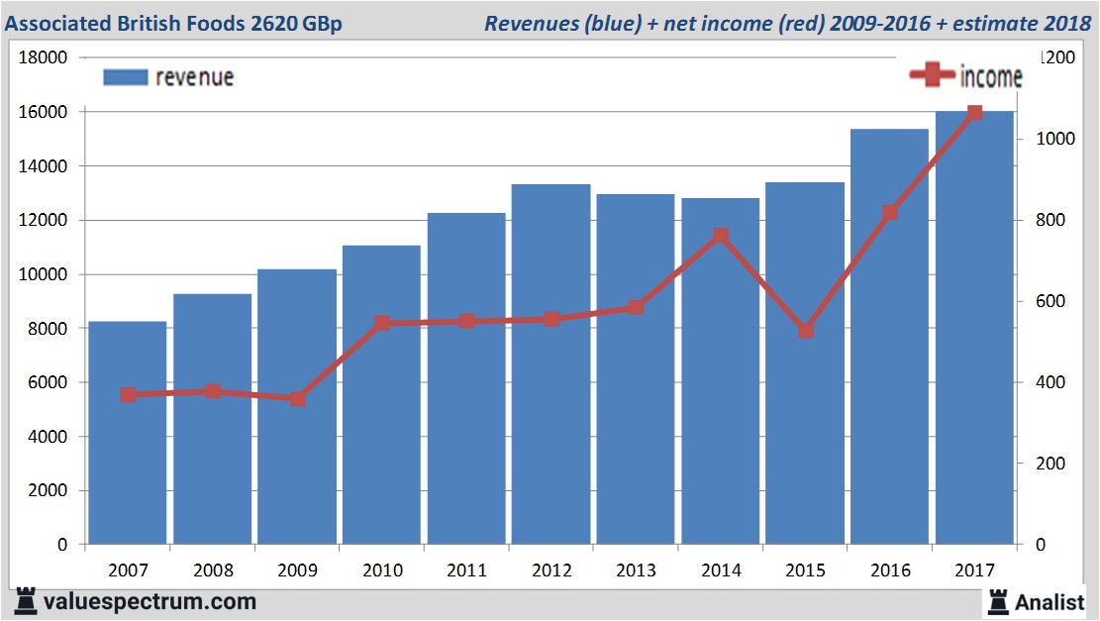Screen dimensions: 1100x621
Task: Click the rook icon next to Analist
Action: [996, 600]
